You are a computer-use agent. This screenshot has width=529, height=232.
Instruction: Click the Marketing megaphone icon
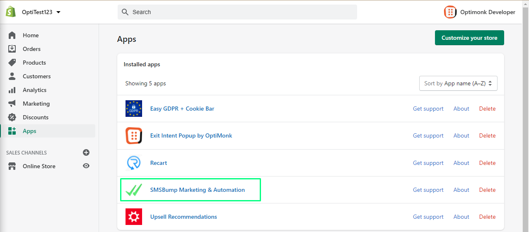pyautogui.click(x=12, y=104)
